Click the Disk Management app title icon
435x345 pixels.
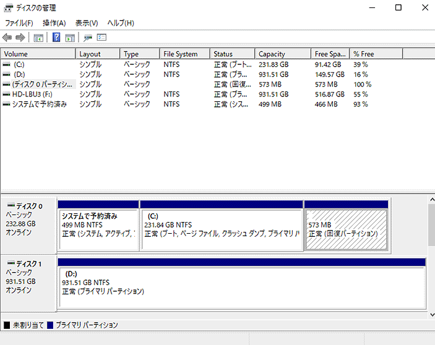[x=8, y=8]
